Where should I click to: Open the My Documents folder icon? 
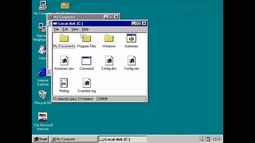tap(64, 38)
